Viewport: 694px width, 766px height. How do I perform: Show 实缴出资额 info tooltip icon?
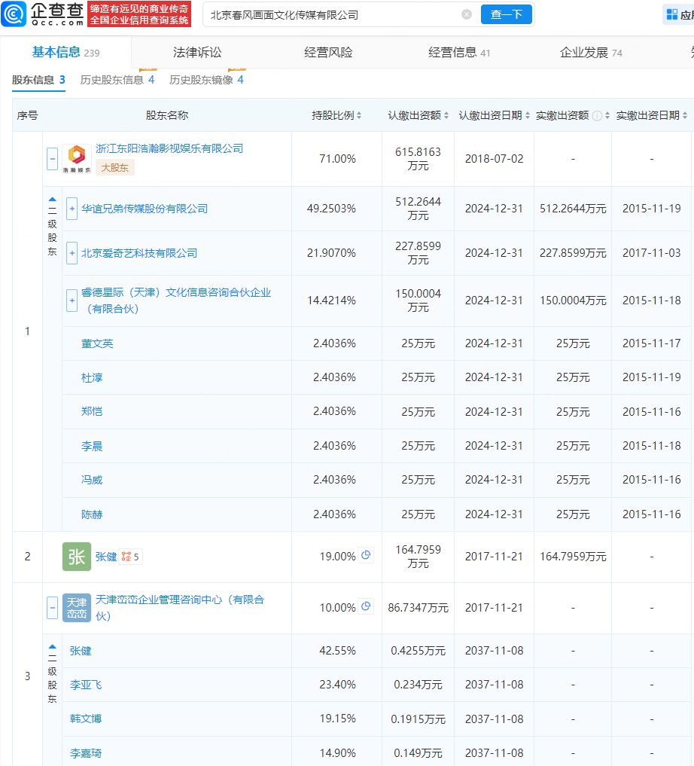[x=597, y=116]
